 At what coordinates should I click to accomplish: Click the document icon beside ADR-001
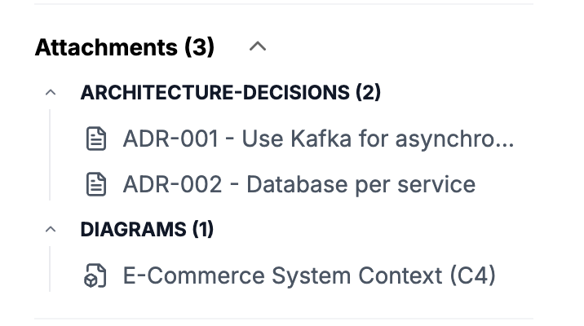(x=97, y=139)
